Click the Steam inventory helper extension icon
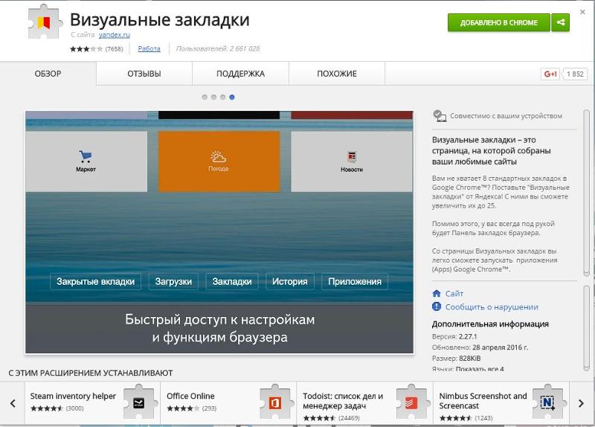 [139, 402]
